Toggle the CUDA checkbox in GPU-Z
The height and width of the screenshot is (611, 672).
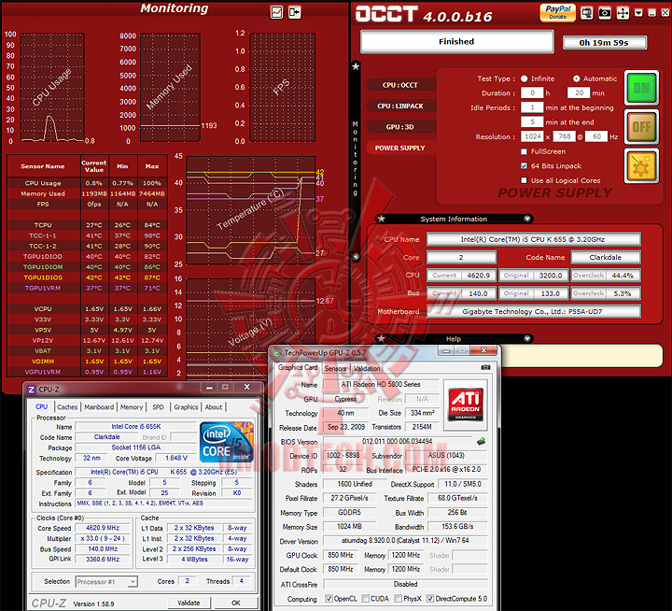[366, 598]
